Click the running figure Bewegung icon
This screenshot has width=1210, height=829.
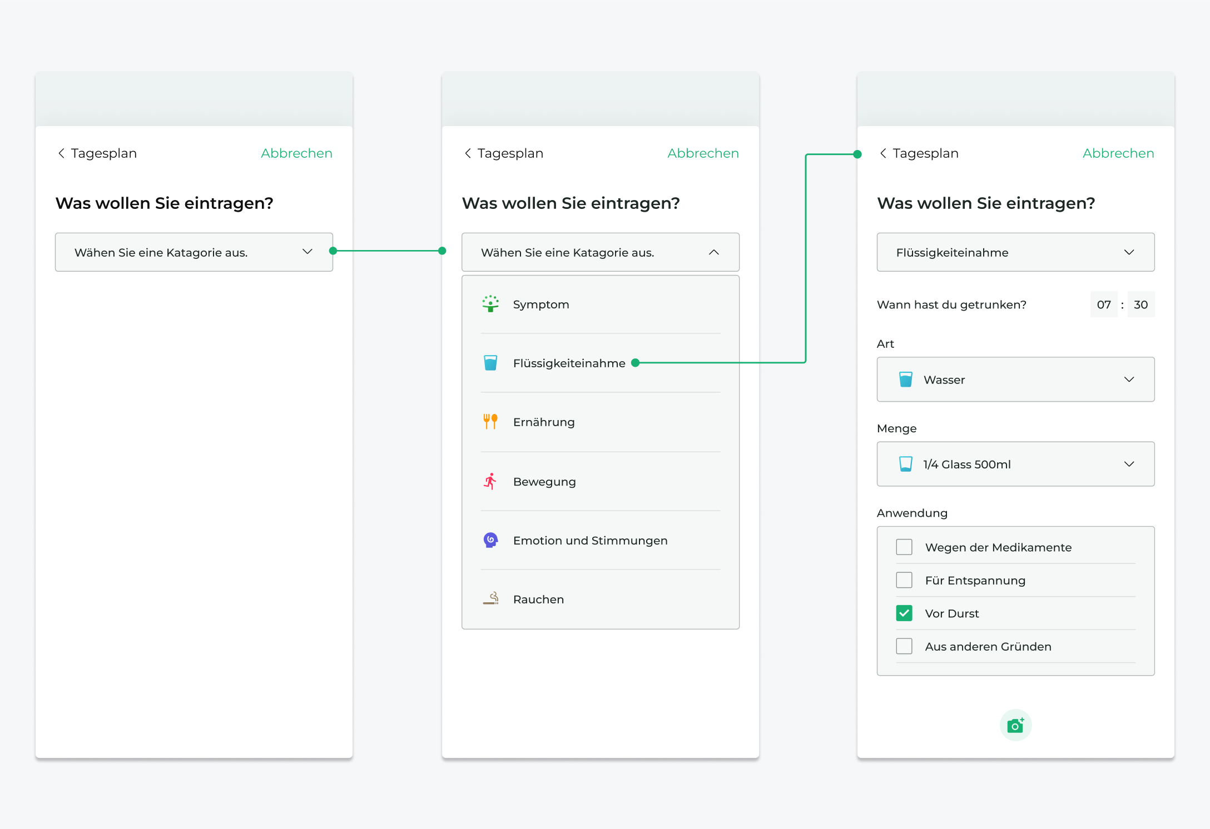[490, 481]
